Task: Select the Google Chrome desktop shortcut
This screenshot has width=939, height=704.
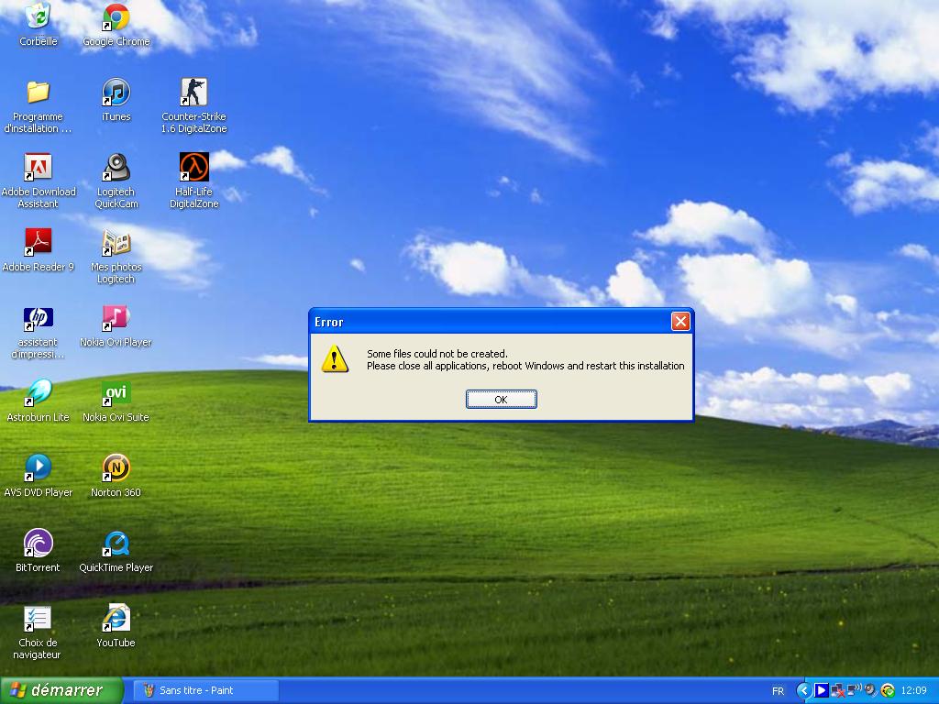Action: click(x=116, y=25)
